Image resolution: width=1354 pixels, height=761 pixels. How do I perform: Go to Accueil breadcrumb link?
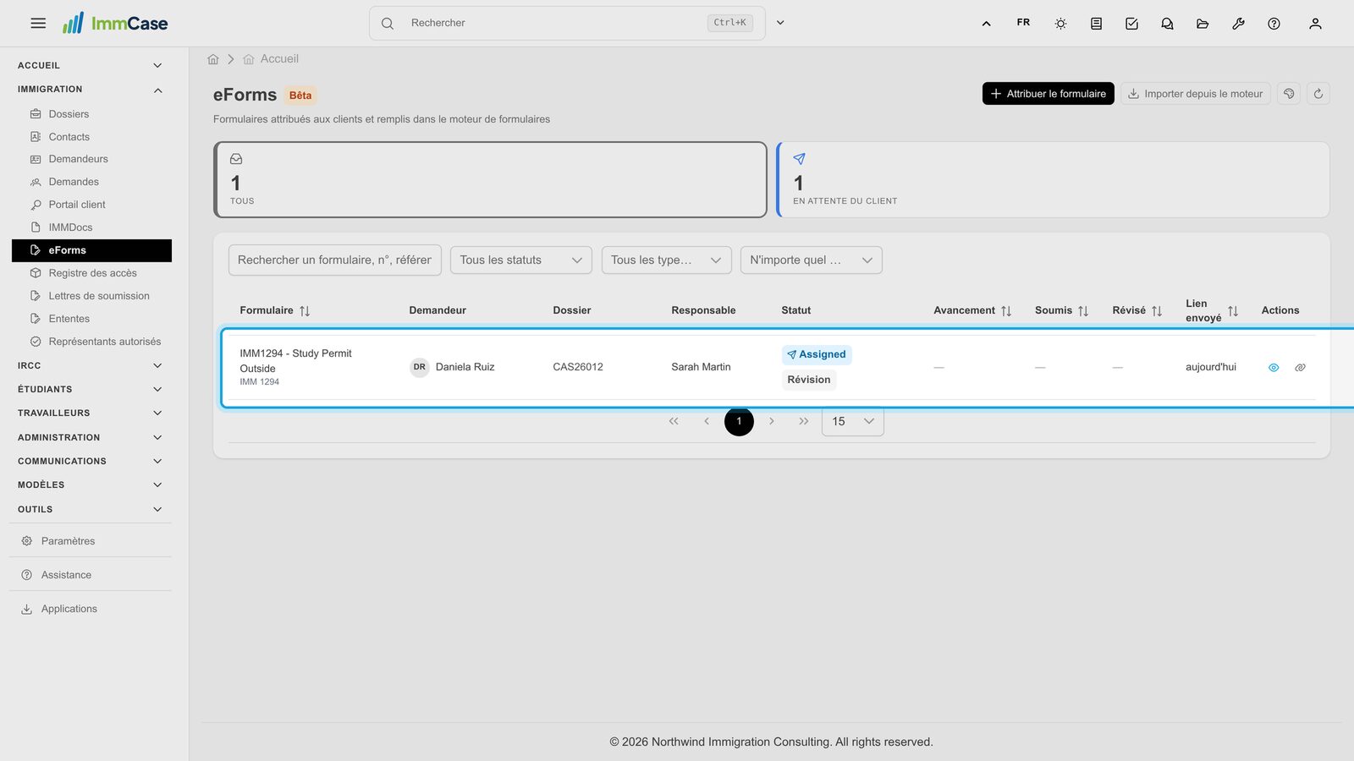(279, 59)
